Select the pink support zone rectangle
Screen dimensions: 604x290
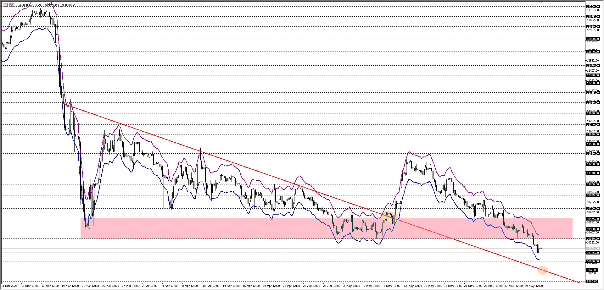pyautogui.click(x=326, y=229)
